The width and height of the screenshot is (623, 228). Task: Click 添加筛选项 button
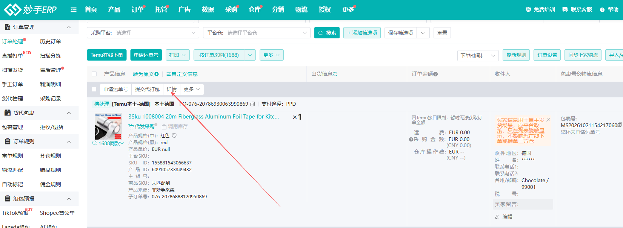362,33
